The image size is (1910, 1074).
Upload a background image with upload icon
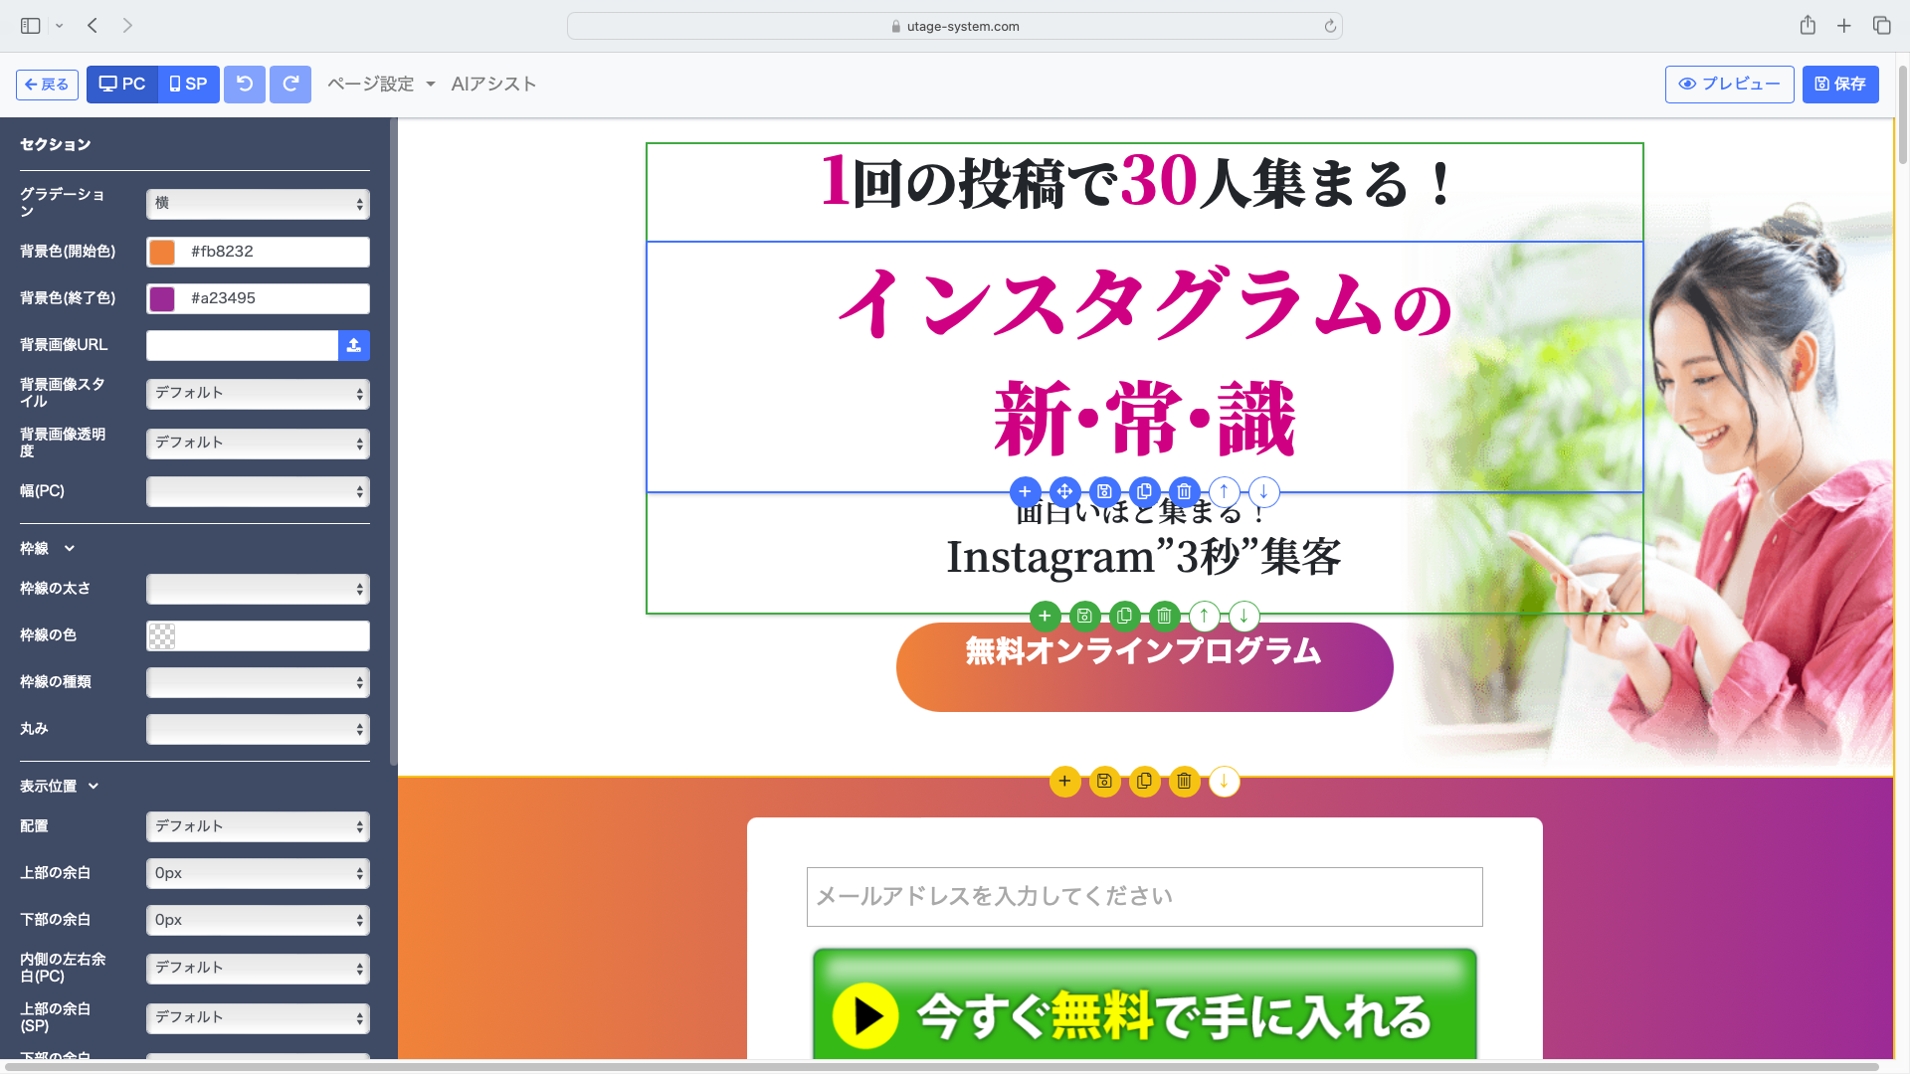point(354,345)
